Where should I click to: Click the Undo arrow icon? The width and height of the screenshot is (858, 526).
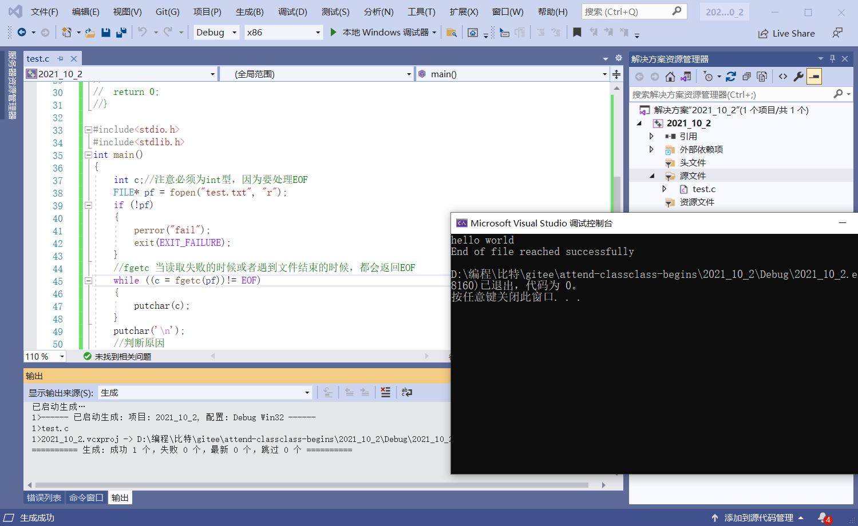pyautogui.click(x=143, y=33)
